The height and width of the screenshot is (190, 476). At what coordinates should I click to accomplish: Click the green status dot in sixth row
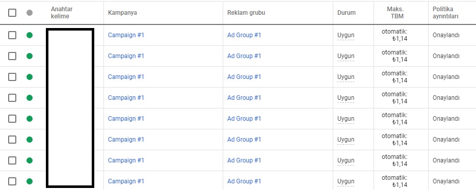pos(30,139)
